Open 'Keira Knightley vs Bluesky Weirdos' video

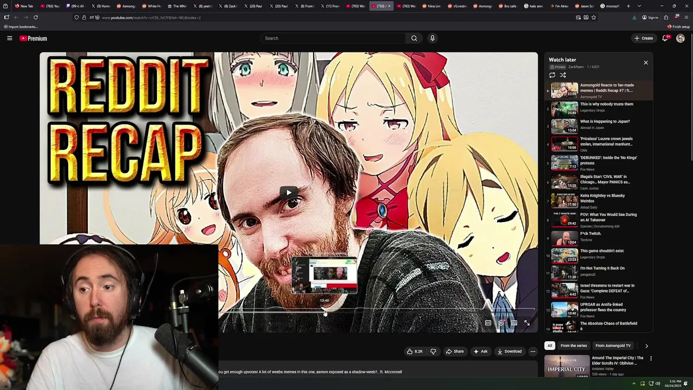[x=599, y=201]
